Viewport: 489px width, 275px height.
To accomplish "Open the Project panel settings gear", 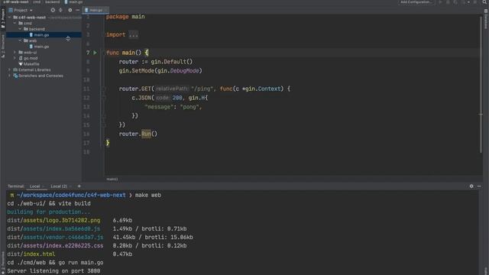I will coord(70,10).
